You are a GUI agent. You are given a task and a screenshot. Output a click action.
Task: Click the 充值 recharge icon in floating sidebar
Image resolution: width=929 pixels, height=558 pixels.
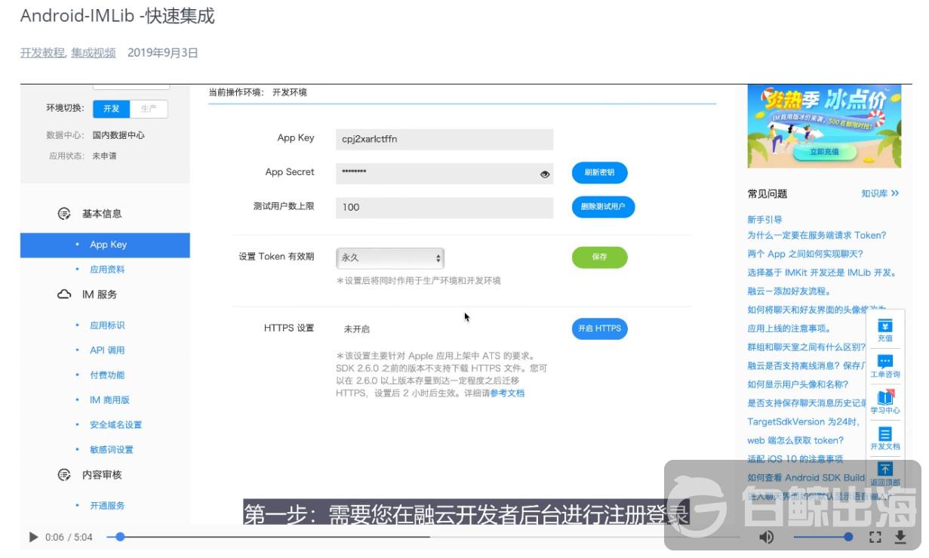pos(885,330)
